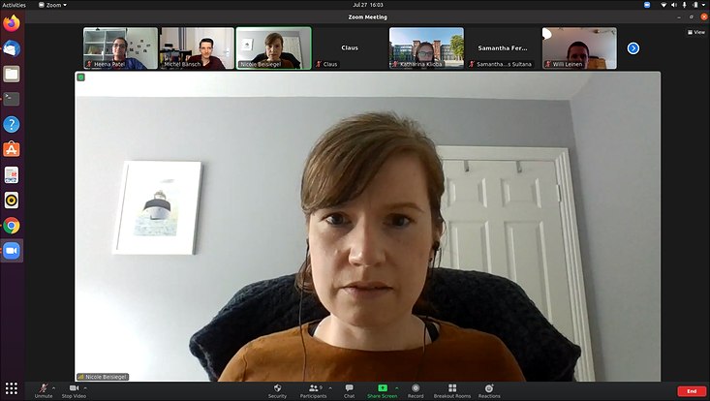This screenshot has height=401, width=710.
Task: Show Applications grid in dock
Action: (x=12, y=388)
